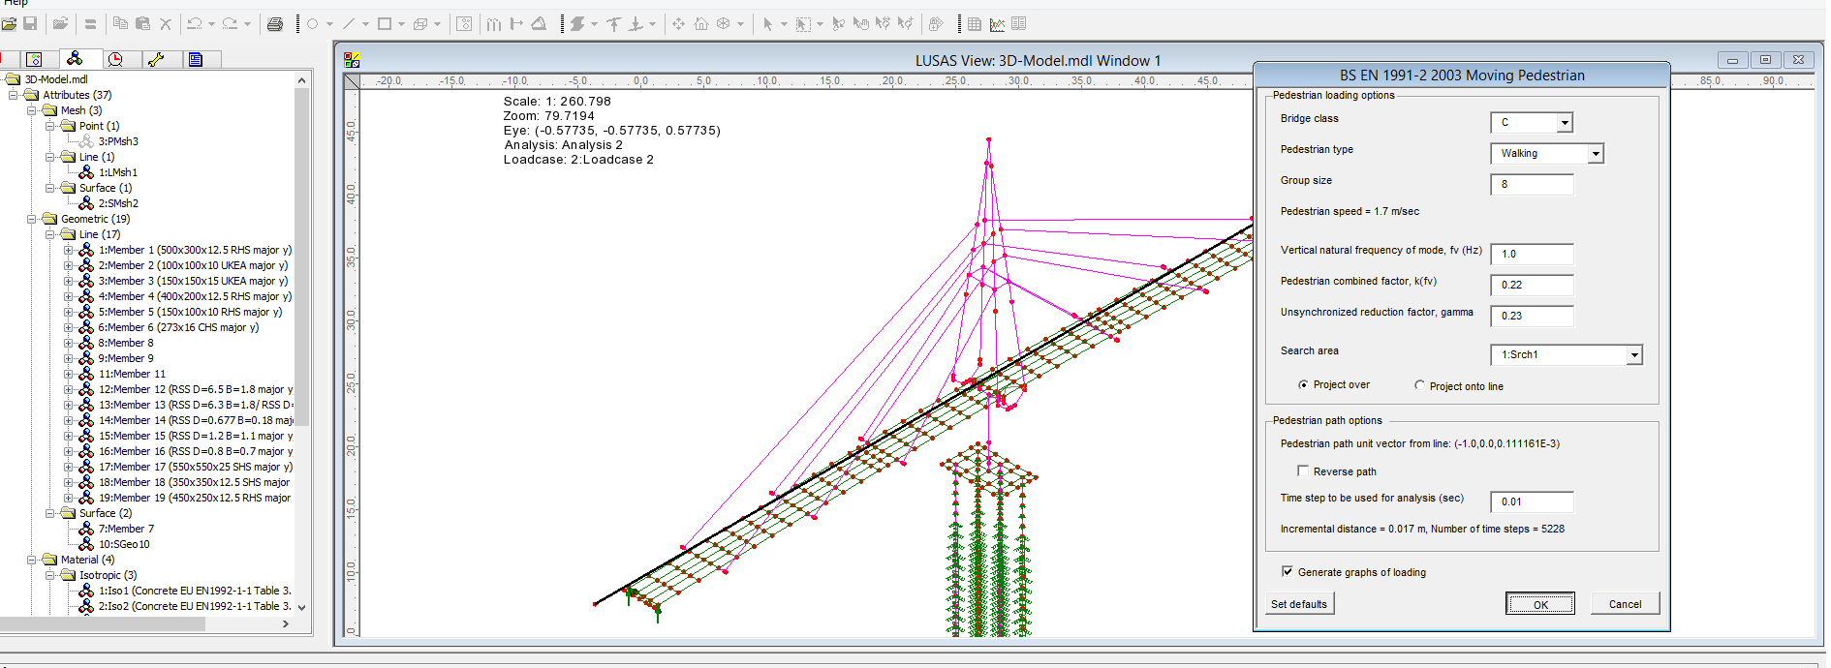
Task: Confirm the dialog with OK
Action: click(1540, 604)
